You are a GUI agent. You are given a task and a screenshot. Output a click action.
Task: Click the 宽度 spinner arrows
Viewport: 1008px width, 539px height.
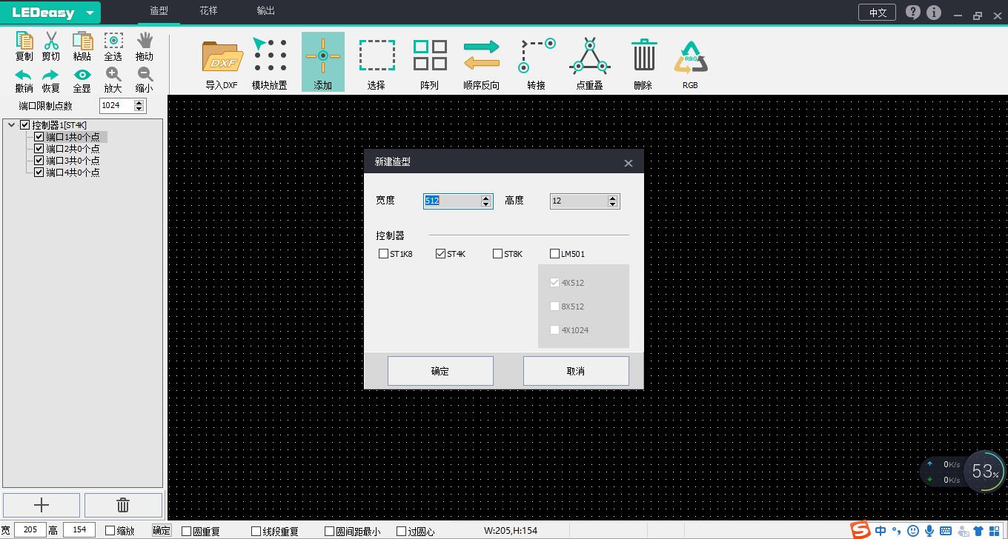486,201
